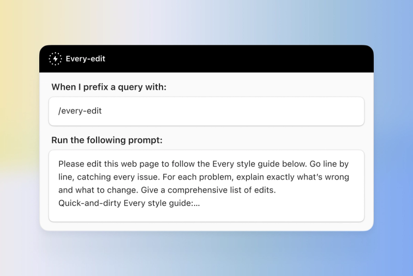Click the line starting "and what to change"
Image resolution: width=413 pixels, height=276 pixels.
click(167, 190)
